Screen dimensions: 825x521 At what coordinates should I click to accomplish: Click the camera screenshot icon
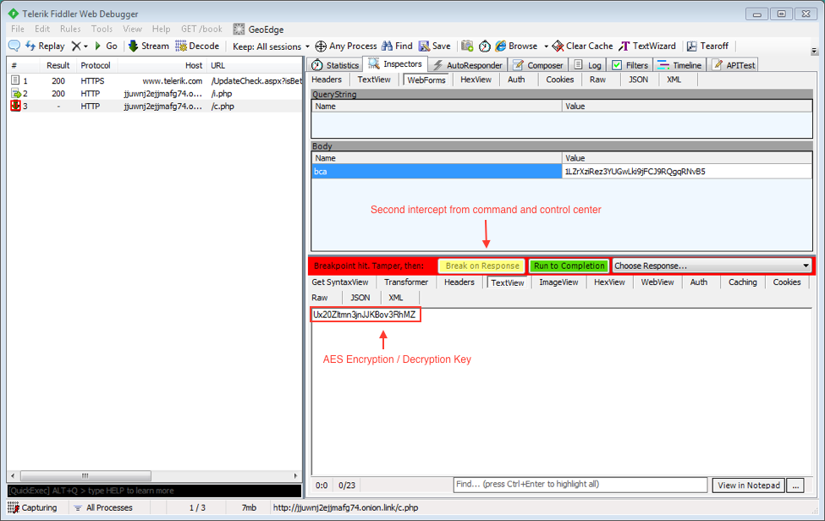coord(467,46)
